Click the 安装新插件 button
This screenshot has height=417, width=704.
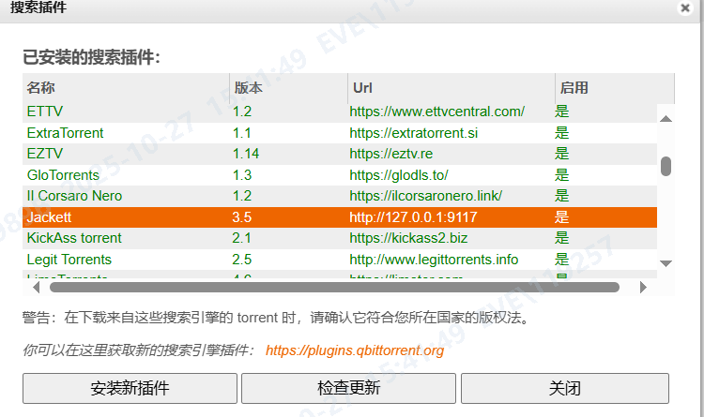[130, 388]
